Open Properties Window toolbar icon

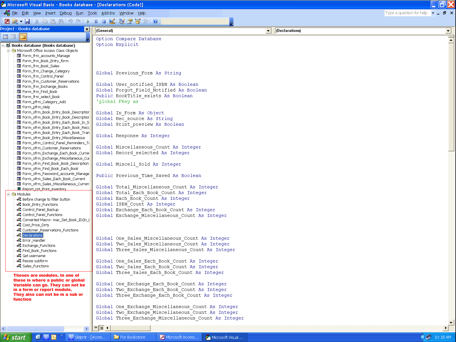pos(130,21)
